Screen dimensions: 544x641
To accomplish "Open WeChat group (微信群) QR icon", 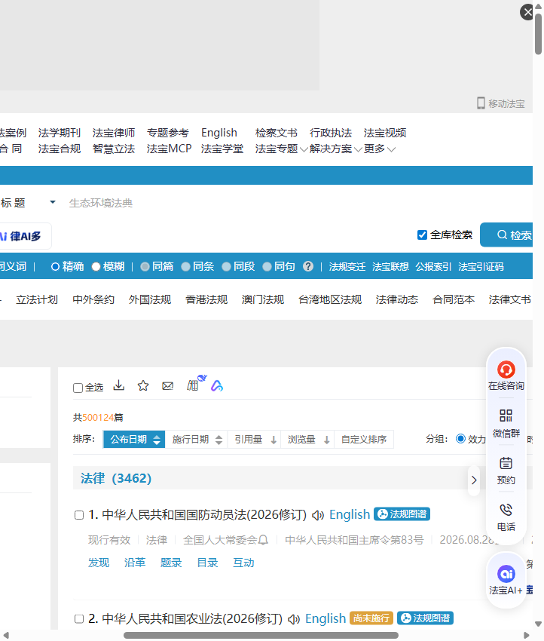I will [x=506, y=416].
